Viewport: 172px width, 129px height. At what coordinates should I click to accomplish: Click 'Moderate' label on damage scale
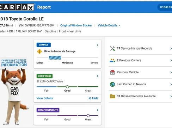[67, 63]
